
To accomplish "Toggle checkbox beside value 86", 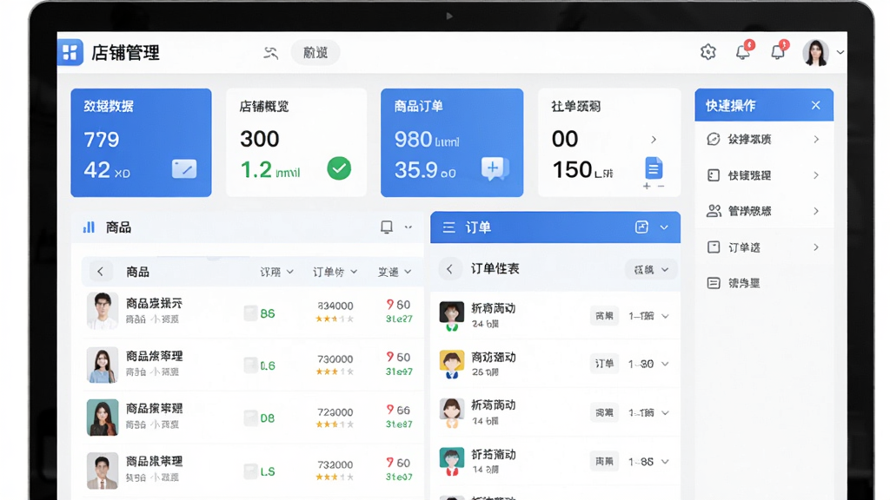I will [250, 312].
